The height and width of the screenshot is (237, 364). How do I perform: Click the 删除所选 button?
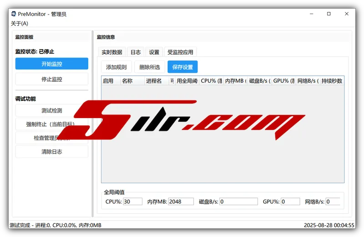pos(150,67)
